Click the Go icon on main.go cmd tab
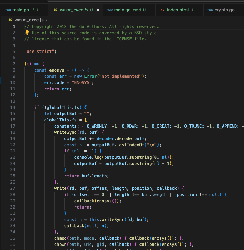The height and width of the screenshot is (250, 244). (x=110, y=10)
